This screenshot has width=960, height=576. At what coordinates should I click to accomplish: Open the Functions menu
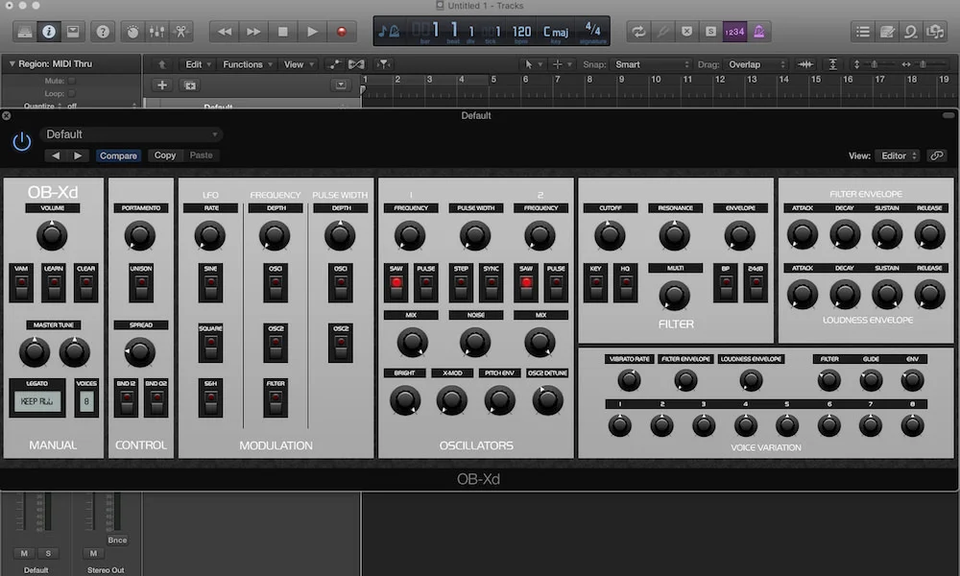tap(246, 64)
